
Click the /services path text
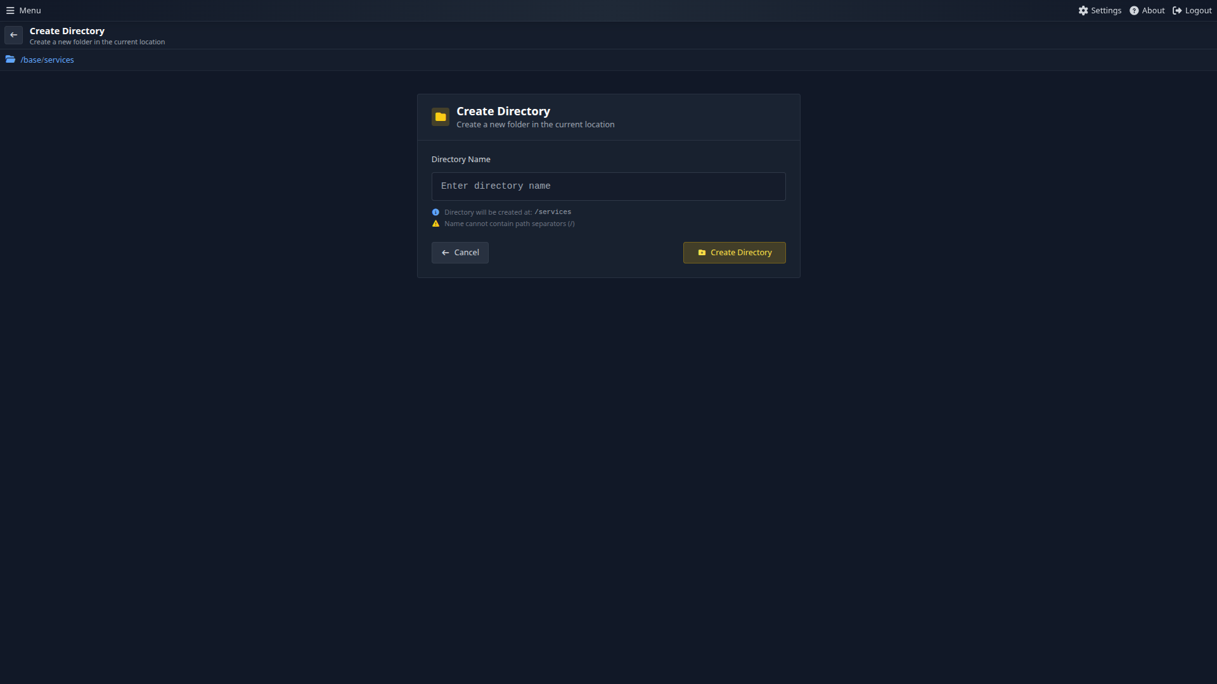point(553,212)
